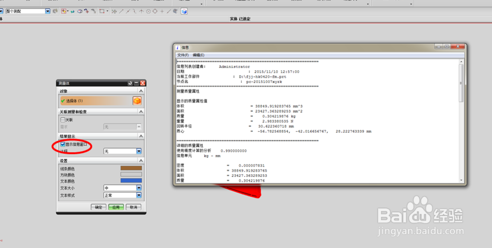Click the D:\fjj-hk0420-fm.prt file path

(x=262, y=77)
